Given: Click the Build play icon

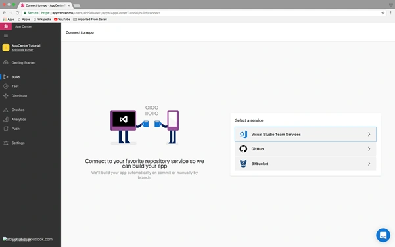Looking at the screenshot, I should tap(6, 77).
